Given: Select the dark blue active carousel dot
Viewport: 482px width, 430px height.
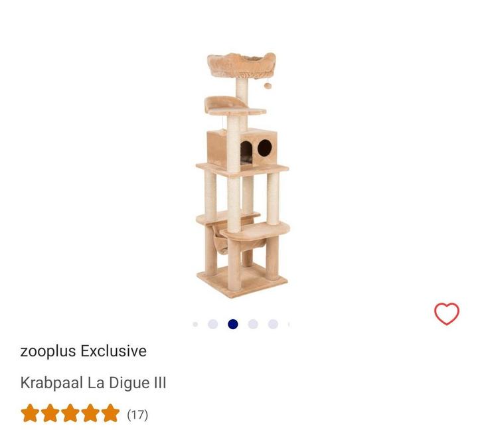Looking at the screenshot, I should coord(232,324).
